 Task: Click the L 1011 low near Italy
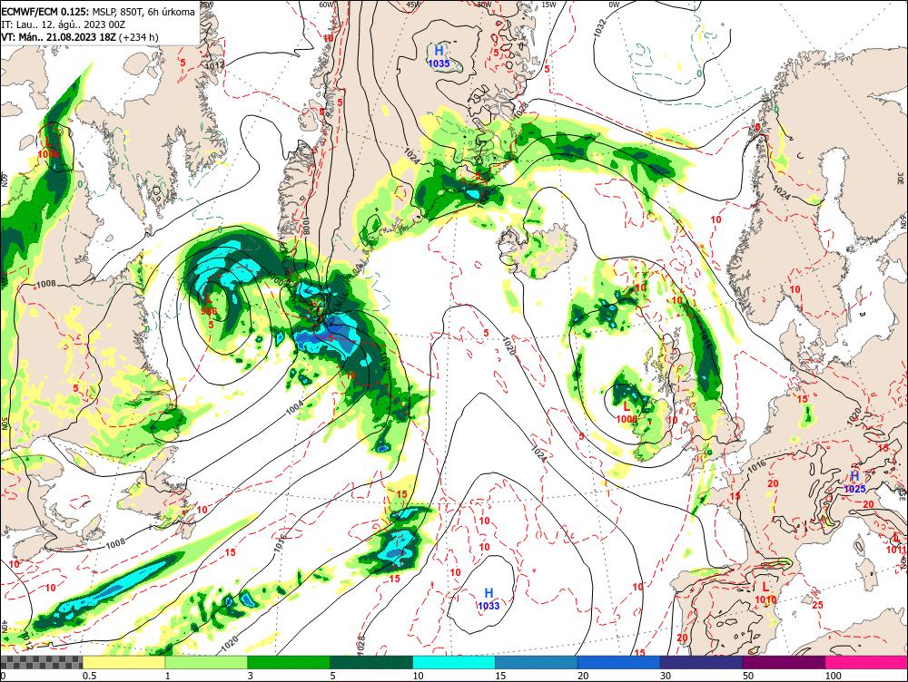(896, 544)
